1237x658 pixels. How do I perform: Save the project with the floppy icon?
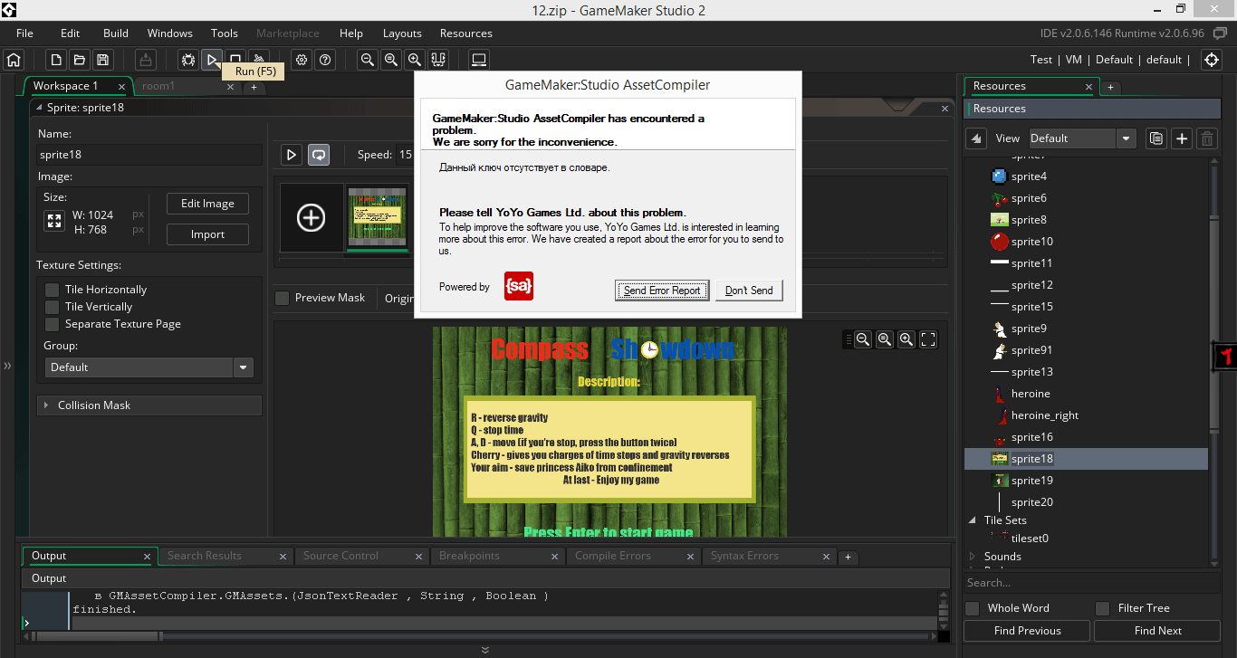pyautogui.click(x=103, y=60)
